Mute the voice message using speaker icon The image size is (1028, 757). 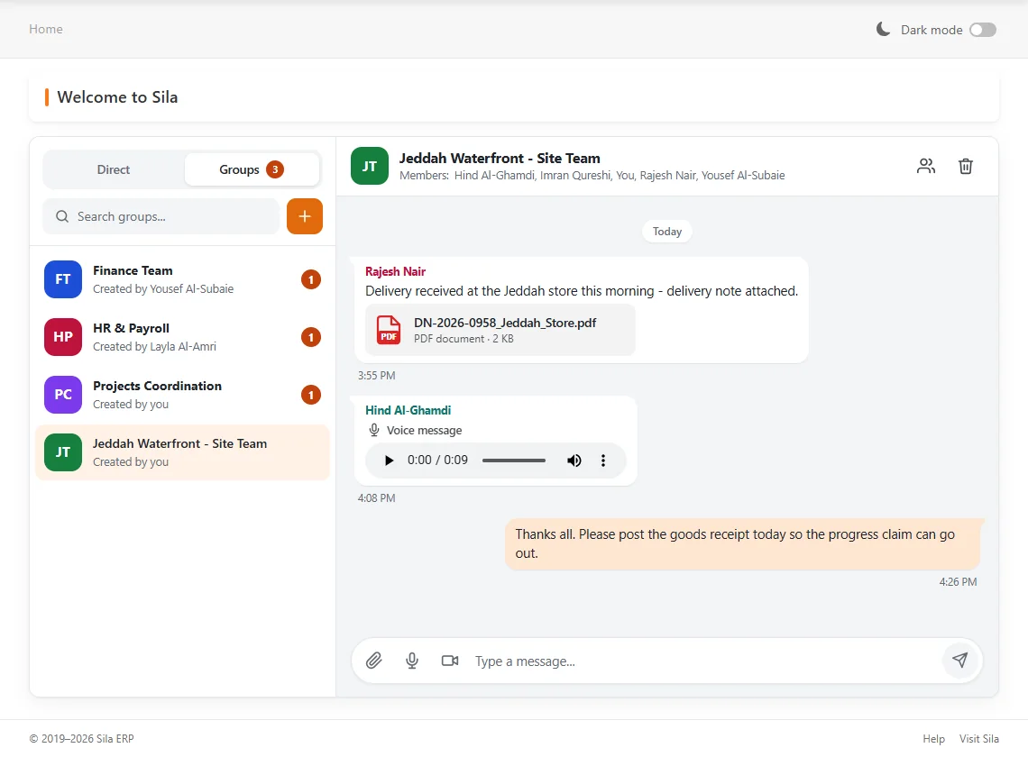tap(574, 461)
